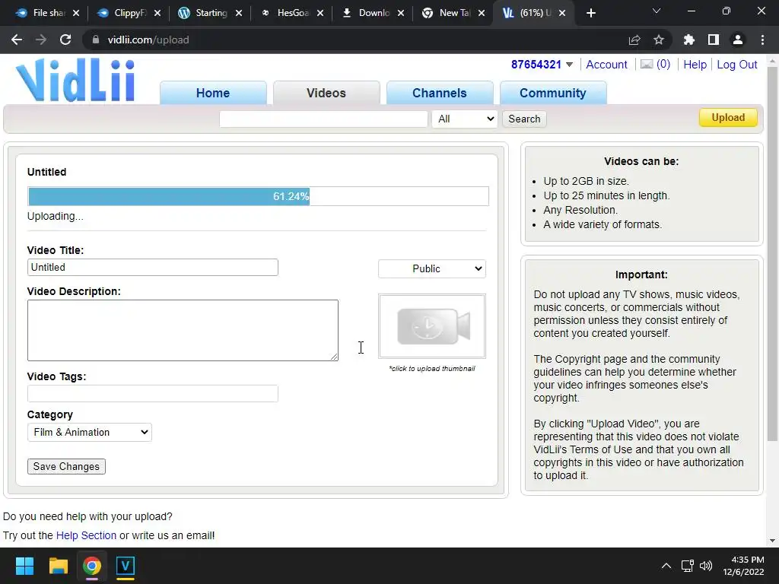779x584 pixels.
Task: Open File Explorer from taskbar
Action: [58, 566]
